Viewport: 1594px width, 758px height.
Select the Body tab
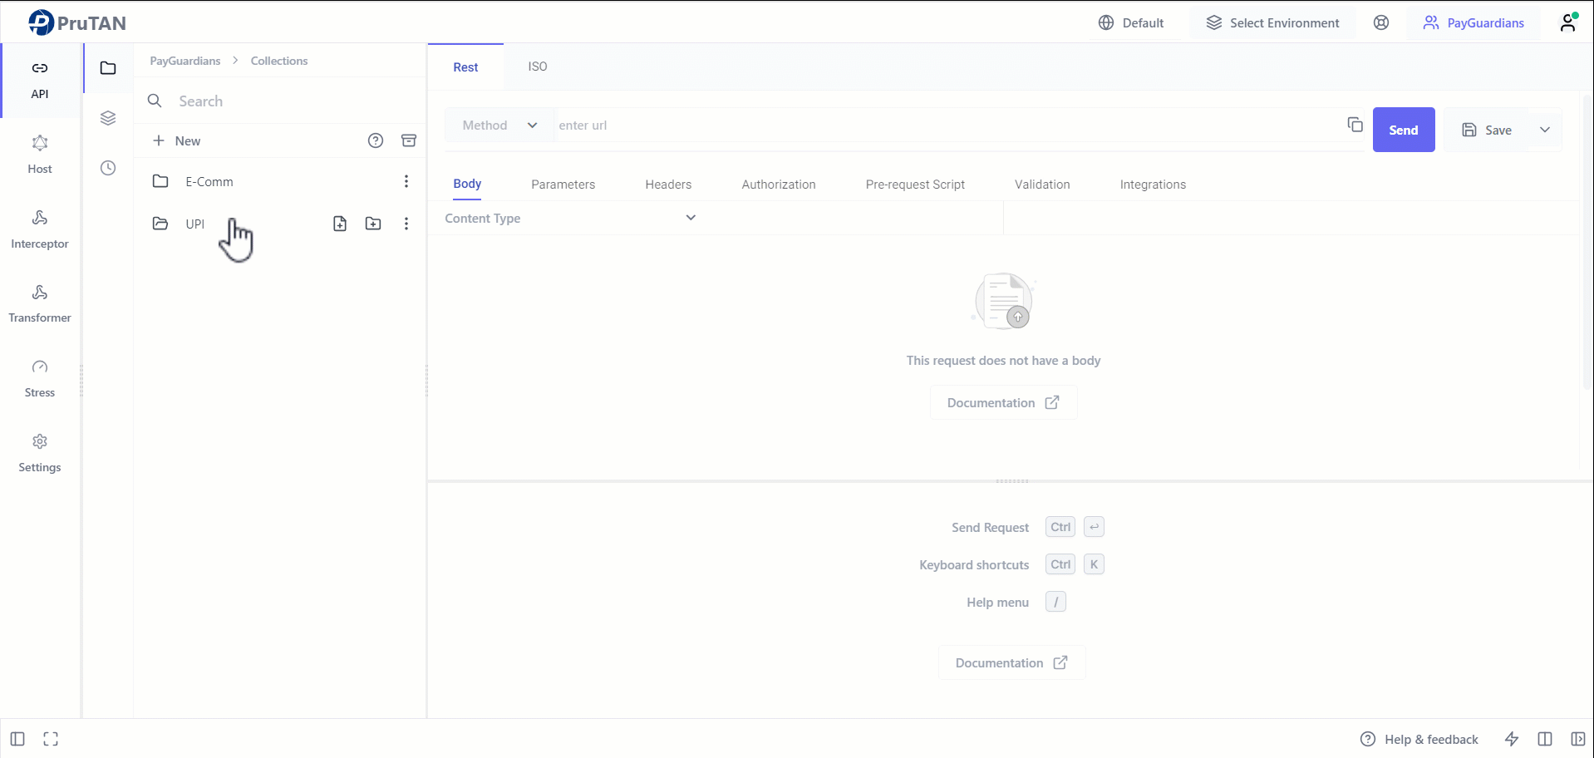(467, 184)
